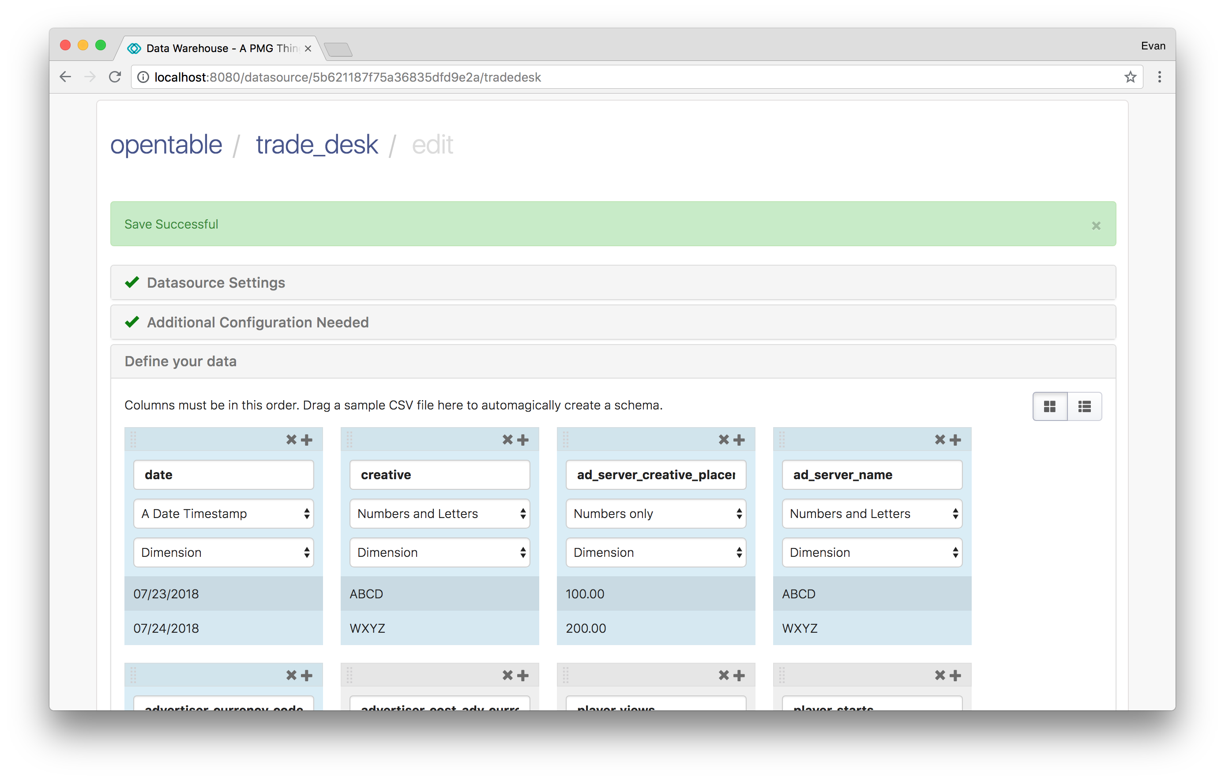This screenshot has width=1225, height=781.
Task: Reload the browser page
Action: coord(115,77)
